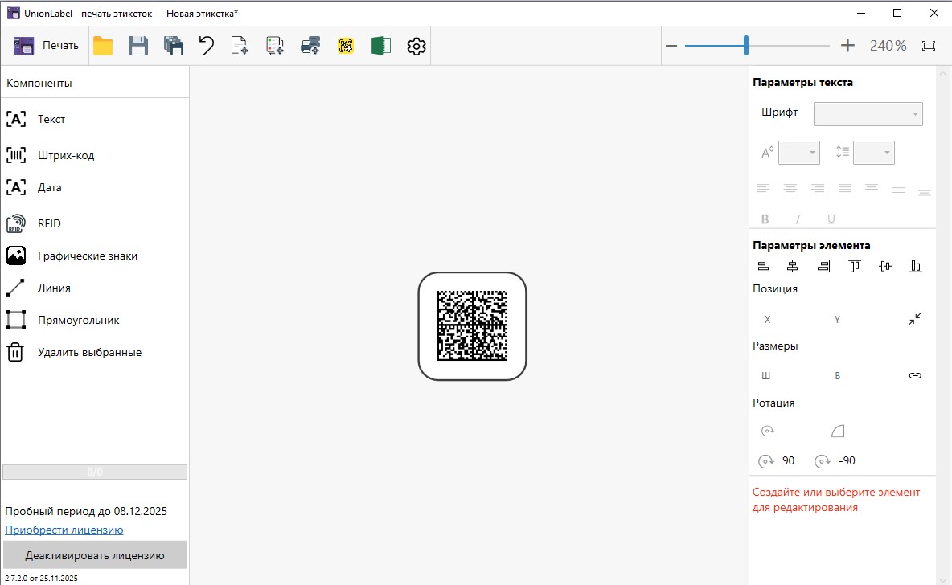Screen dimensions: 952x585
Task: Open the Шрифт font dropdown
Action: tap(868, 114)
